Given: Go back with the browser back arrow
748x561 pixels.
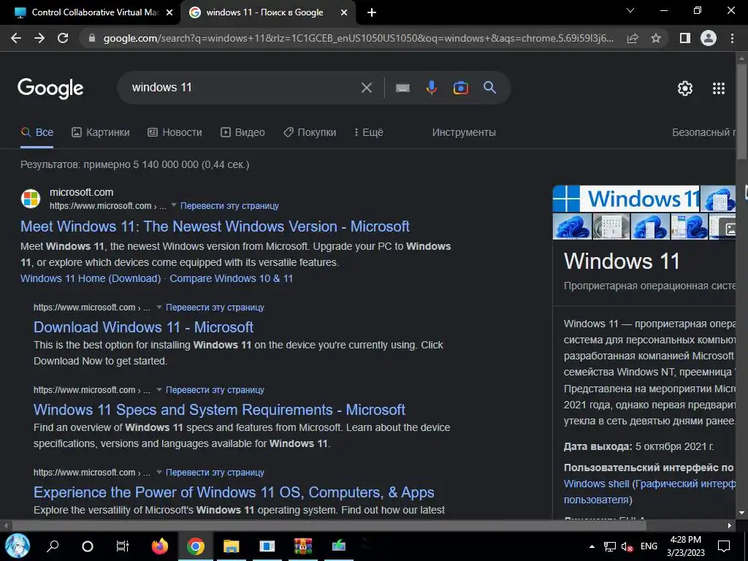Looking at the screenshot, I should (16, 38).
